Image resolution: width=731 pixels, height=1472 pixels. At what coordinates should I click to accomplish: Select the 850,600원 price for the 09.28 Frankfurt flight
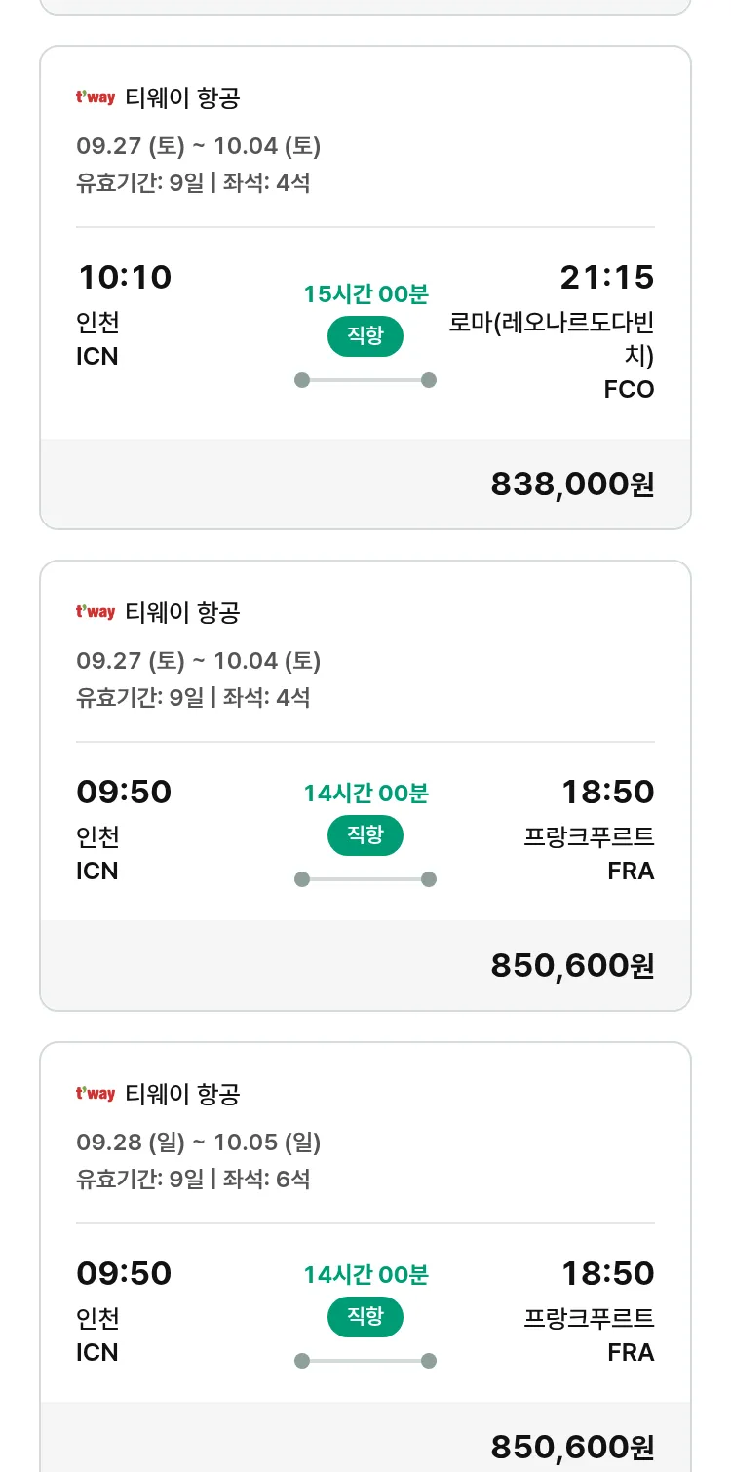click(x=572, y=1447)
